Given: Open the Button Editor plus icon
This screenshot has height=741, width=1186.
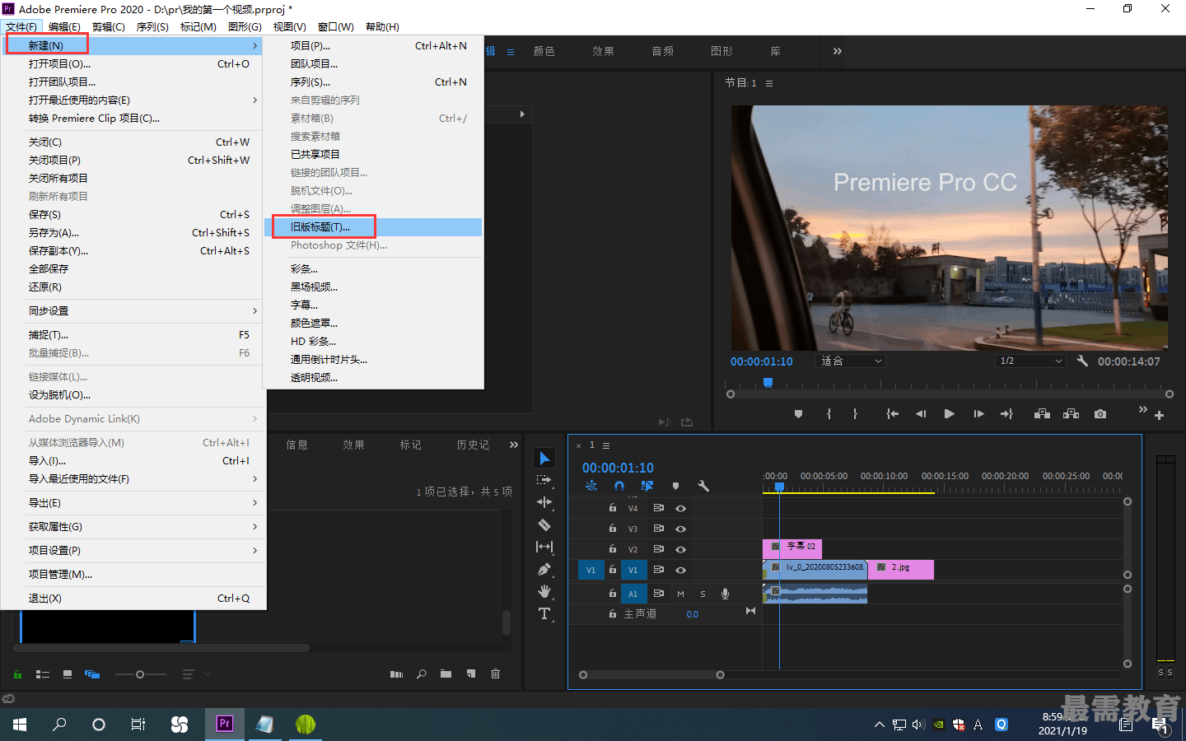Looking at the screenshot, I should coord(1159,415).
